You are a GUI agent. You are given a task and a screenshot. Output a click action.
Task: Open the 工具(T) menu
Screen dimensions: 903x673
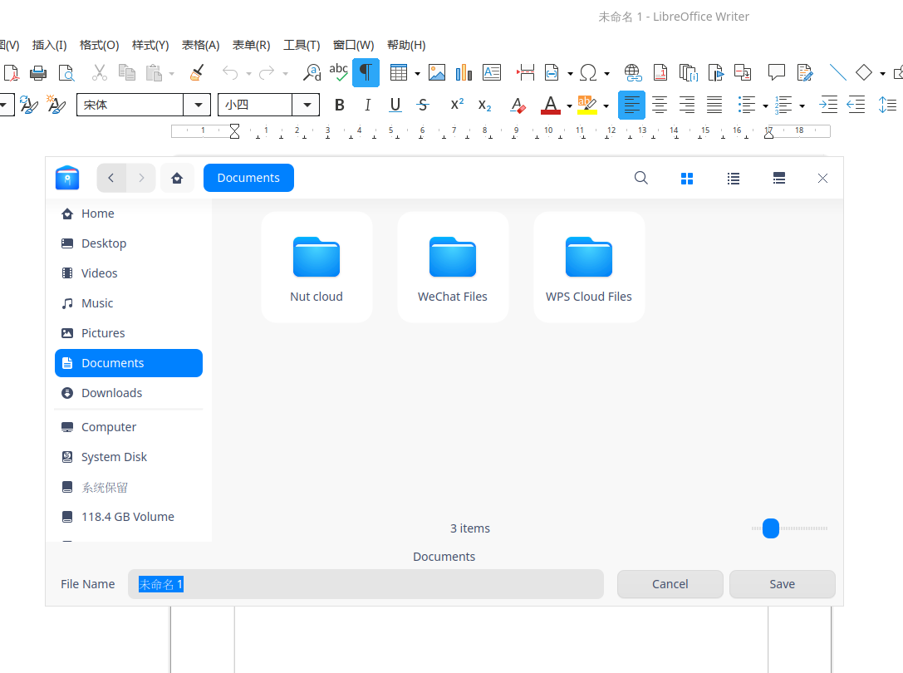tap(302, 45)
